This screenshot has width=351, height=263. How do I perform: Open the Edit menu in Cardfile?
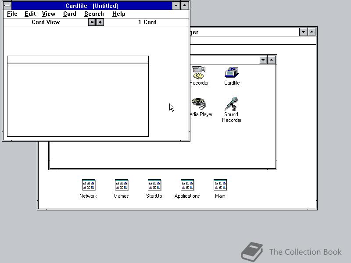[30, 14]
